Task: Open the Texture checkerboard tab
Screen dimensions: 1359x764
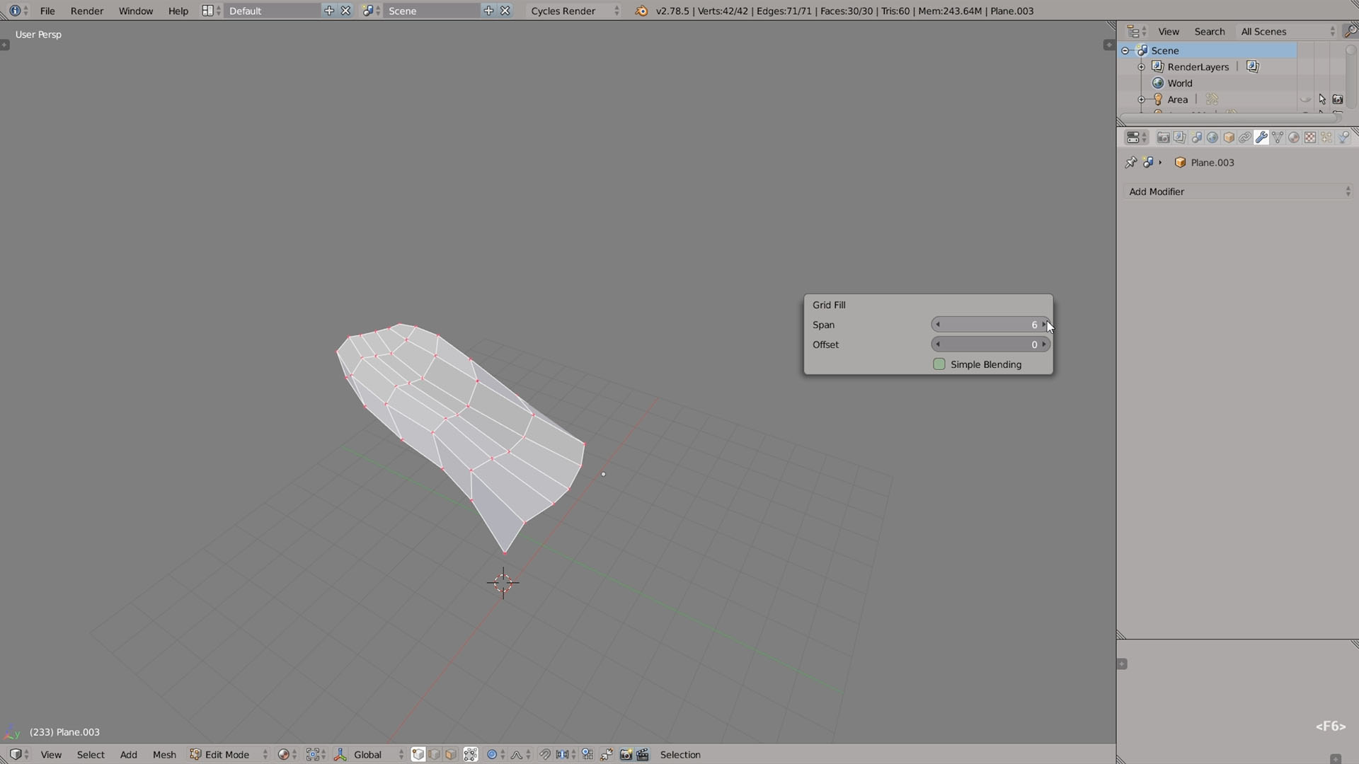Action: pos(1310,138)
